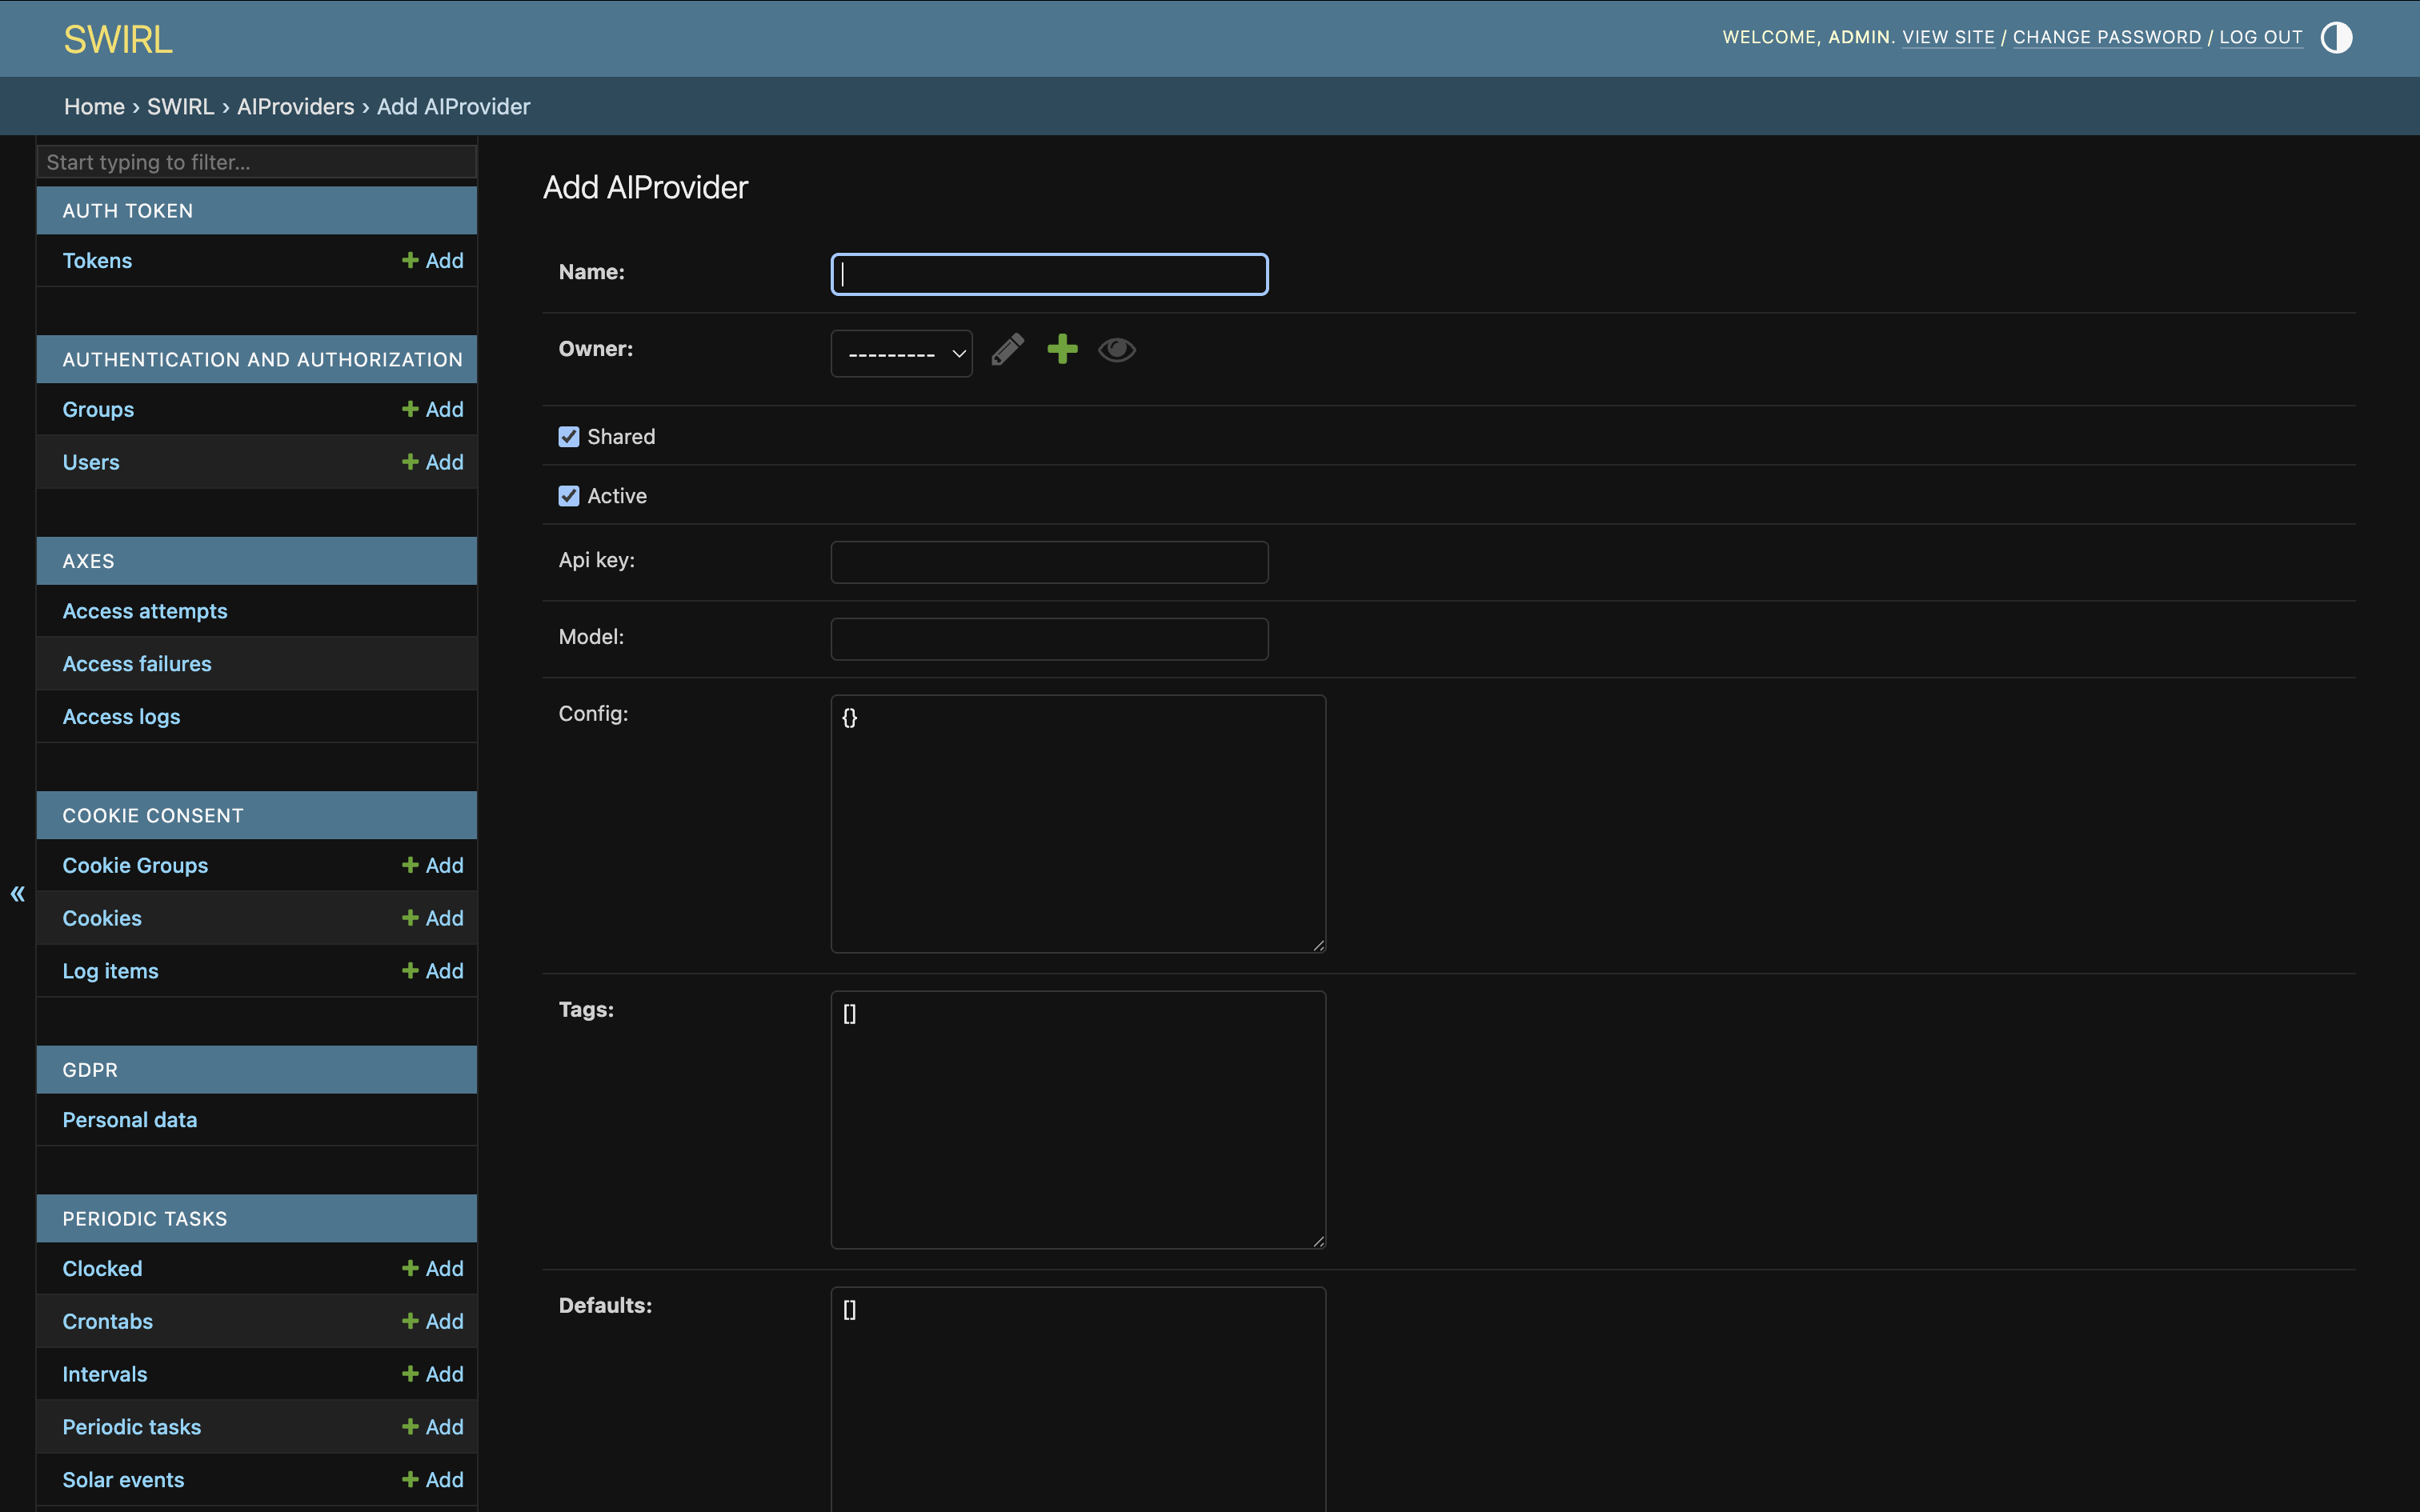Screen dimensions: 2420x1512
Task: Open the Owner dropdown
Action: pyautogui.click(x=899, y=352)
